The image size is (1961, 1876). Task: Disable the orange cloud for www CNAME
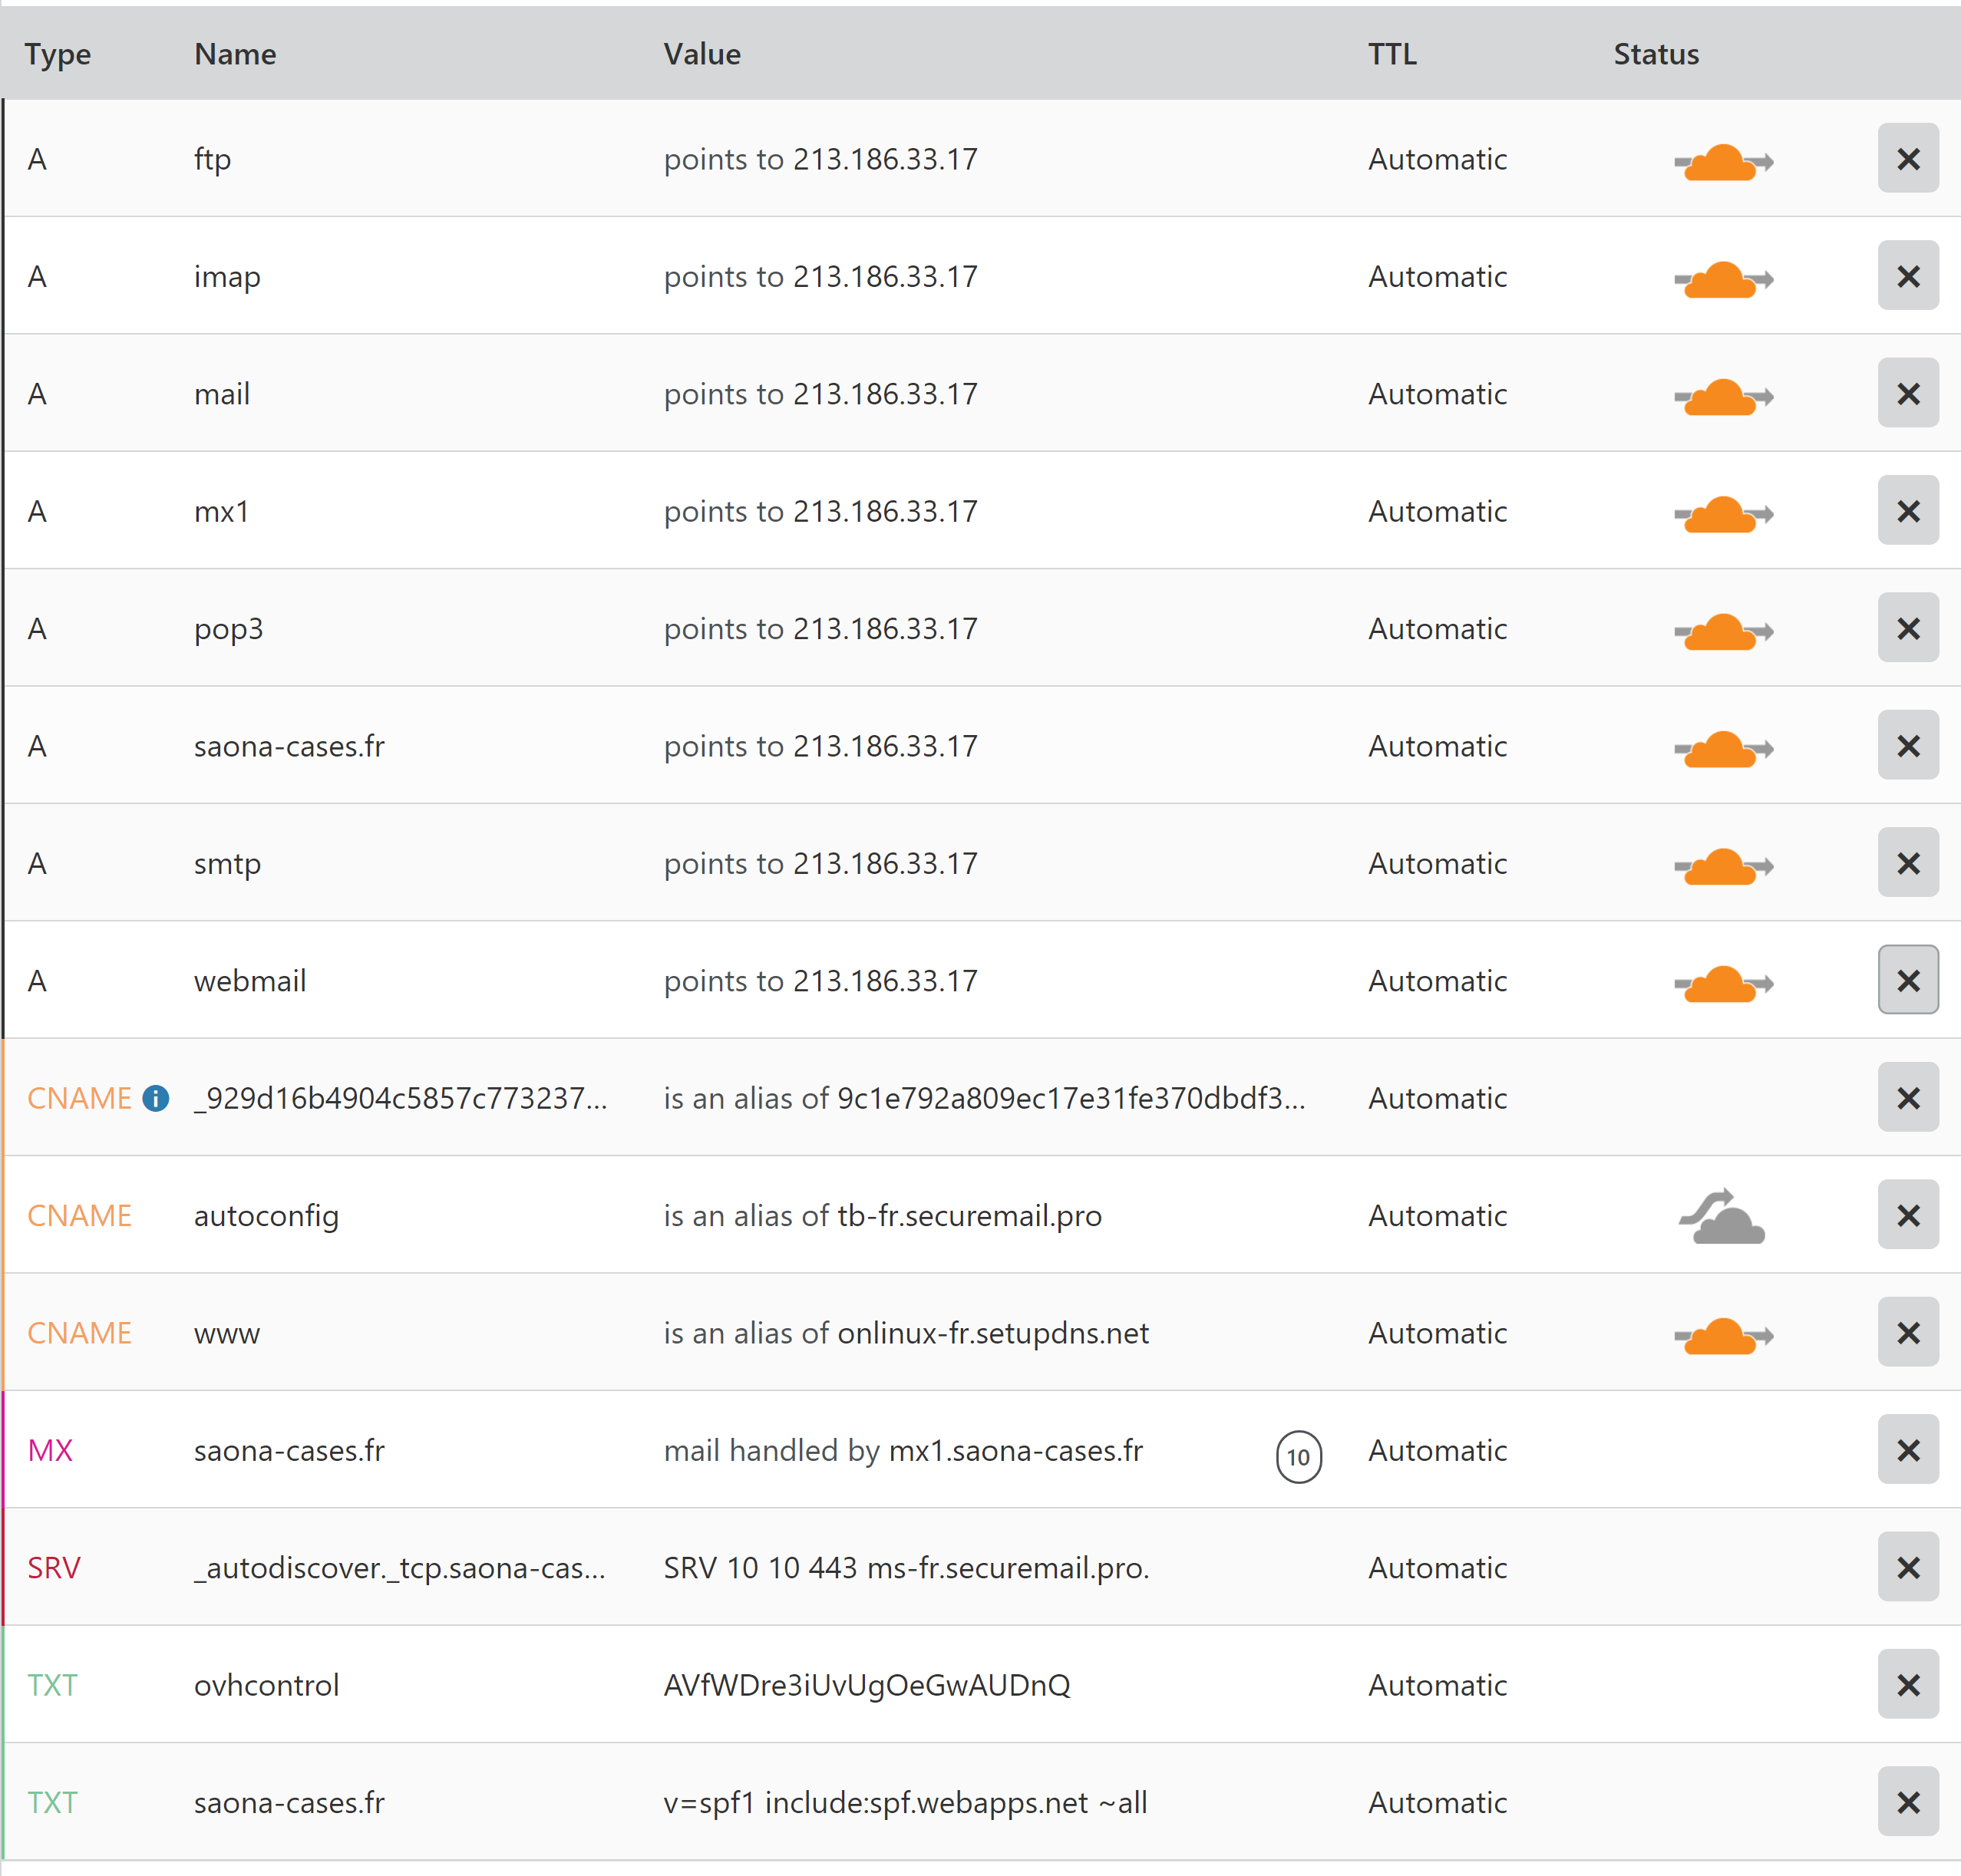point(1722,1335)
